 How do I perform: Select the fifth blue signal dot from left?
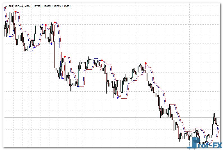[78, 86]
